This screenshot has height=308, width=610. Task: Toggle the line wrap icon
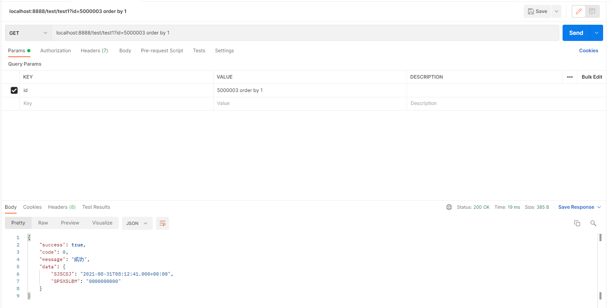point(163,223)
